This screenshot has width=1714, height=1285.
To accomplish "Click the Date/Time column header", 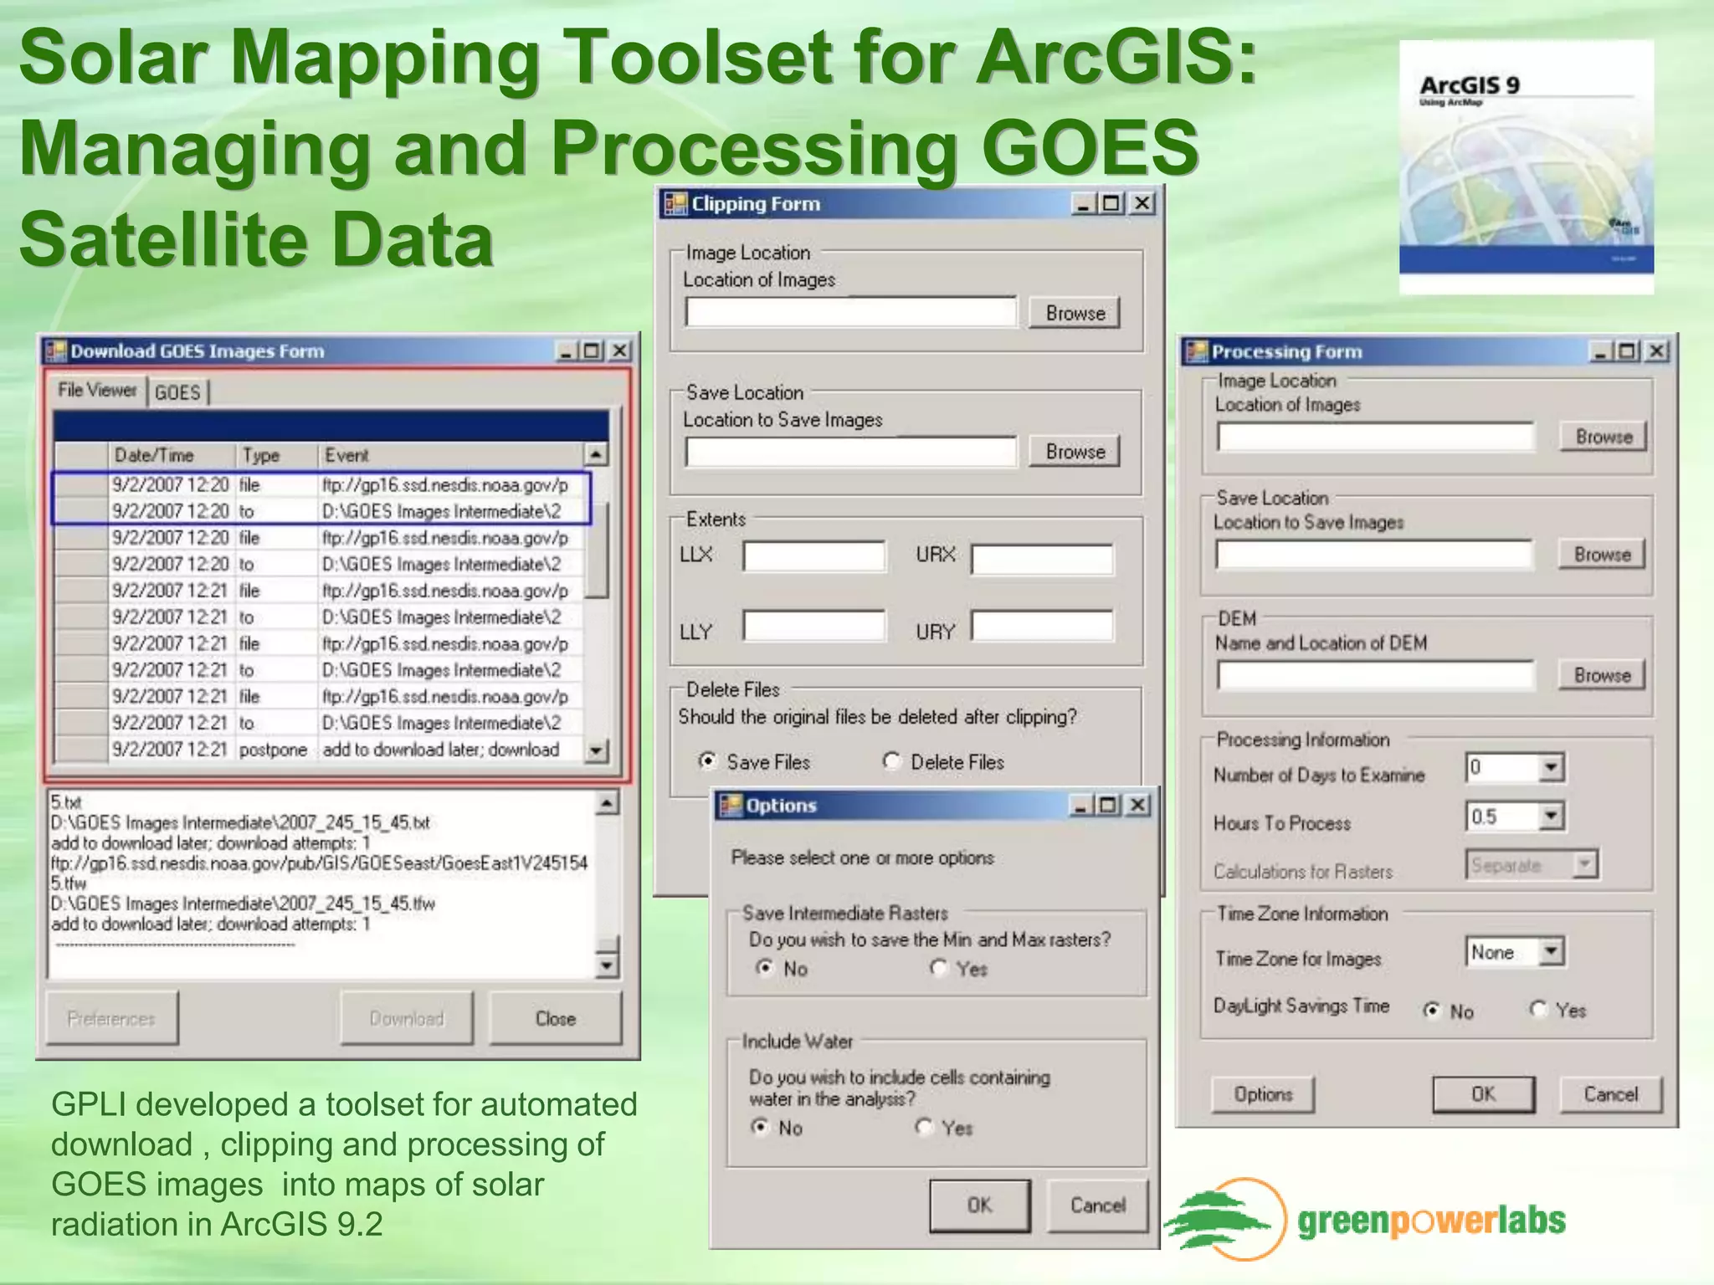I will (x=172, y=455).
